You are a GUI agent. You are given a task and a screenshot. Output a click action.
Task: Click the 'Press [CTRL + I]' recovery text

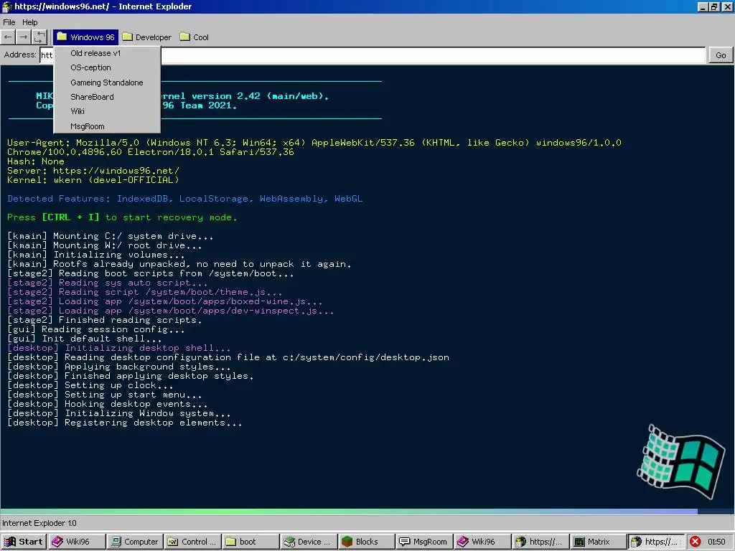[122, 217]
